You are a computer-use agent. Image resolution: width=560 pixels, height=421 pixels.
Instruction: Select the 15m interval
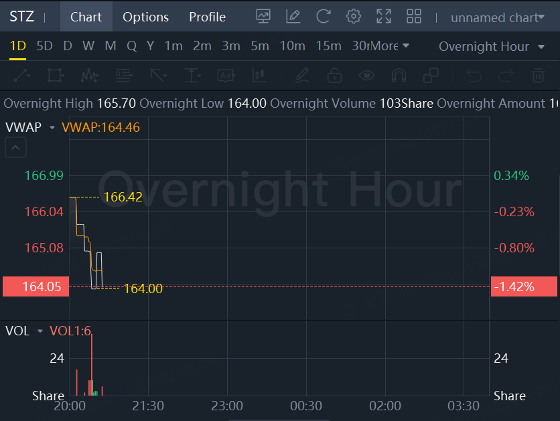coord(328,46)
